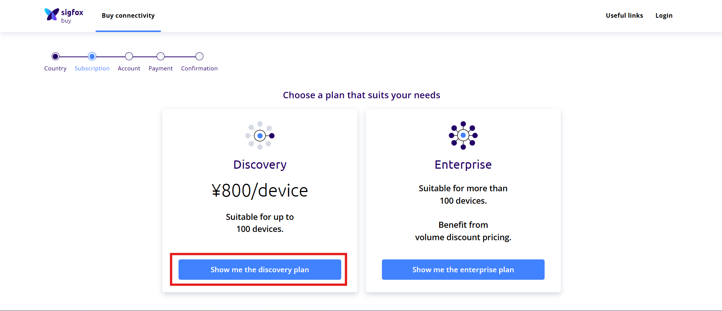Click the sigfox butterfly logo
722x311 pixels.
coord(52,15)
